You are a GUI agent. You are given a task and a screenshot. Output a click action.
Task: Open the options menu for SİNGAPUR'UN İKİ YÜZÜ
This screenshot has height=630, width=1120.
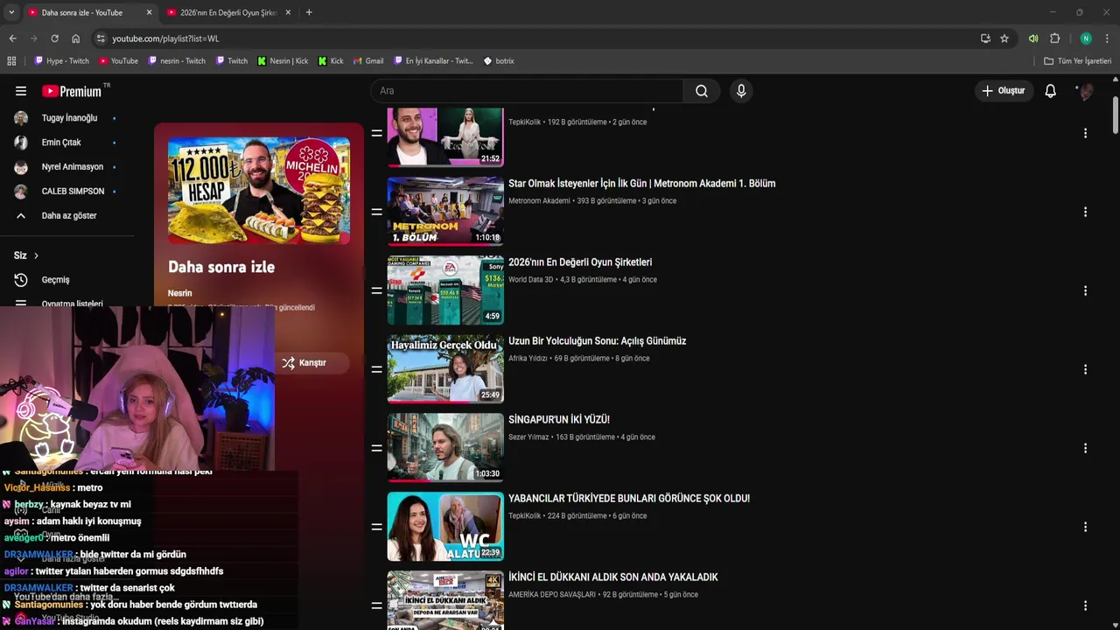point(1085,448)
